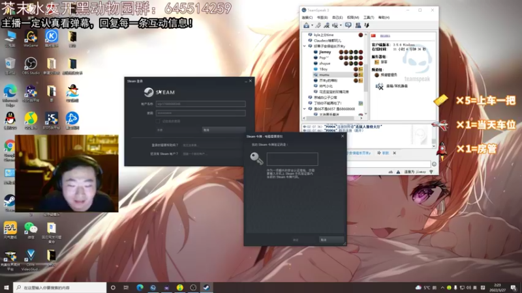The width and height of the screenshot is (522, 293).
Task: Click Steam account name input field
Action: click(201, 104)
